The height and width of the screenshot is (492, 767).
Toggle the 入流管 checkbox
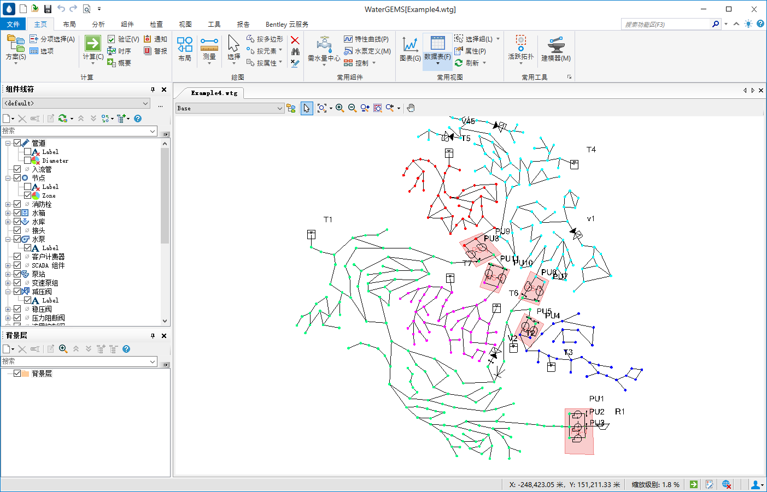point(17,169)
